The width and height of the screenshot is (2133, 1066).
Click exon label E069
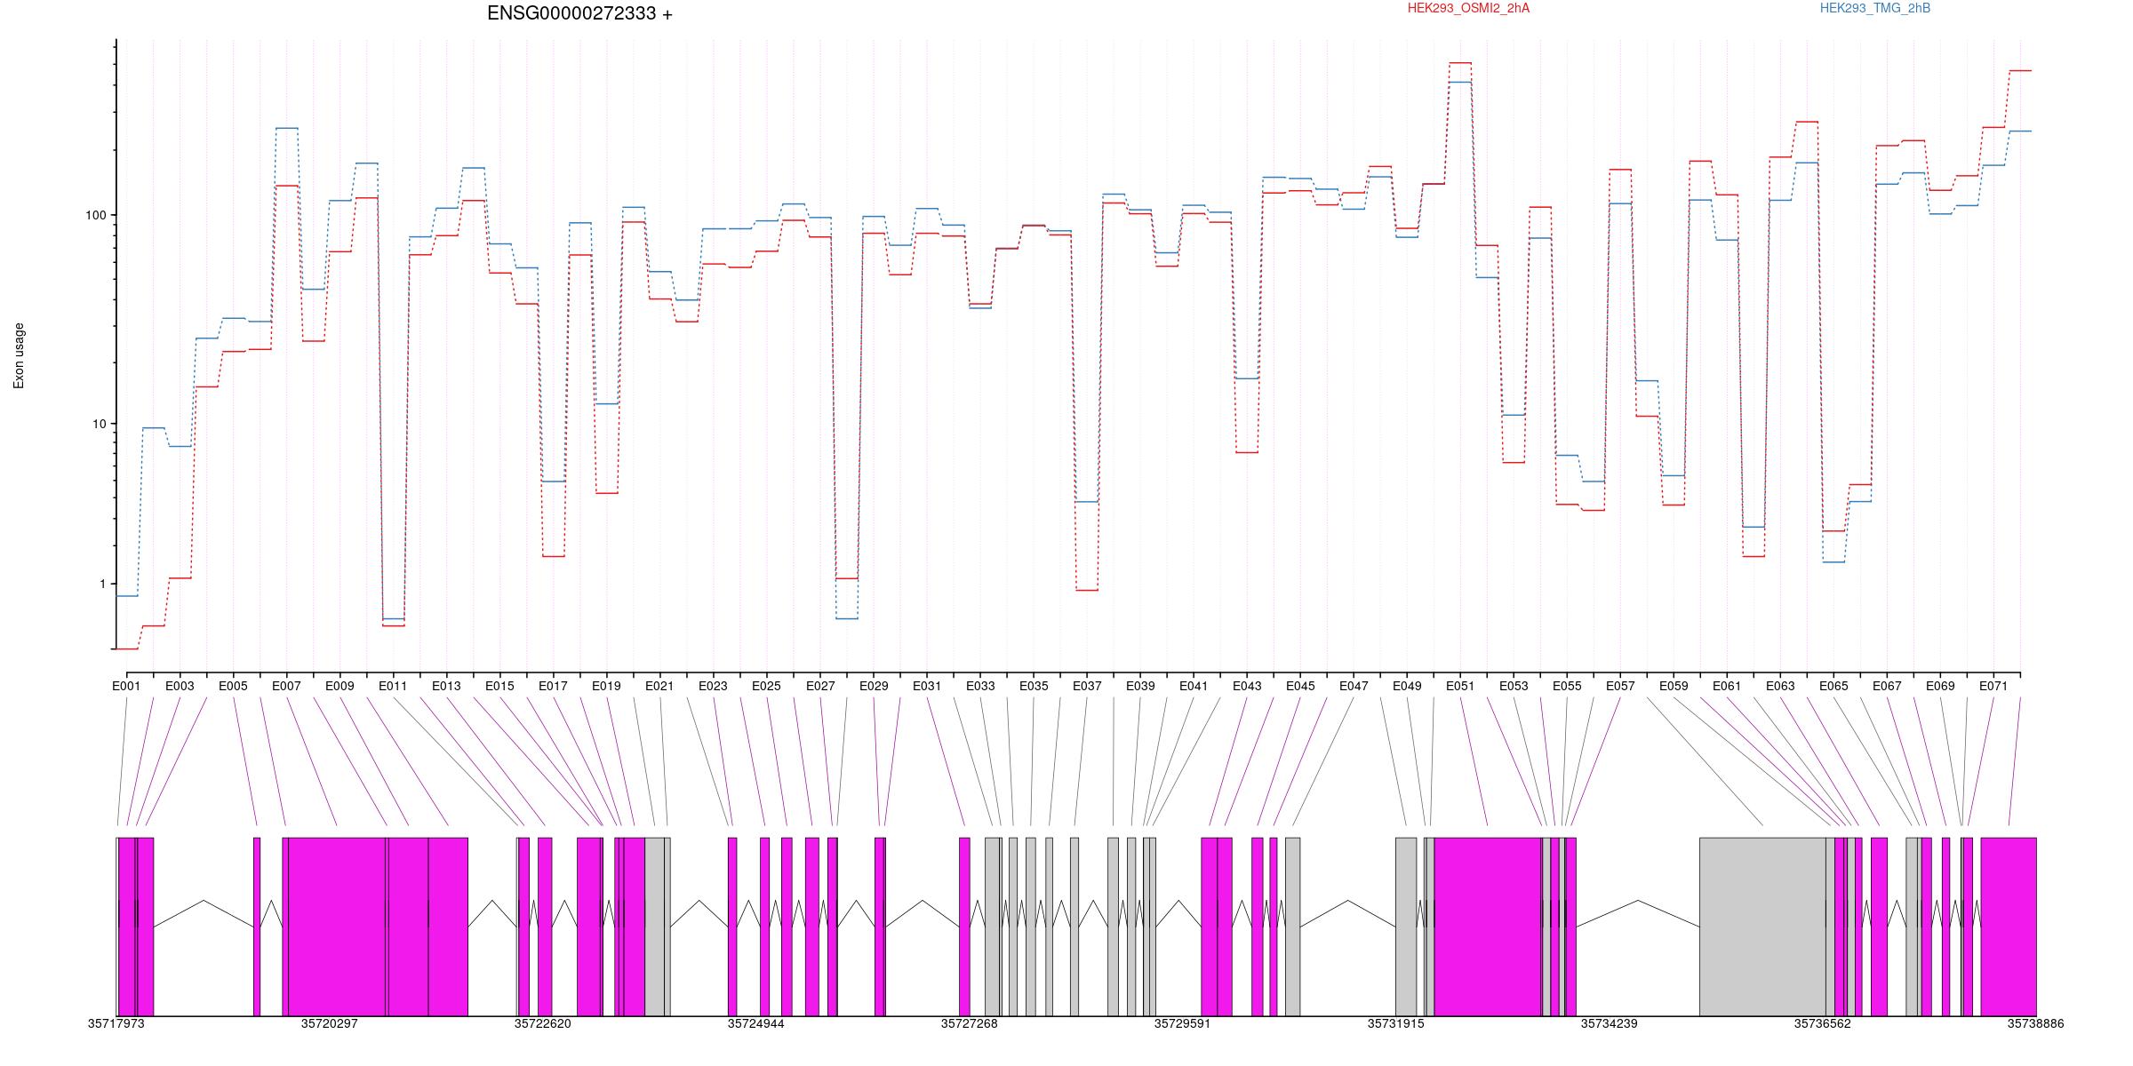[1940, 686]
